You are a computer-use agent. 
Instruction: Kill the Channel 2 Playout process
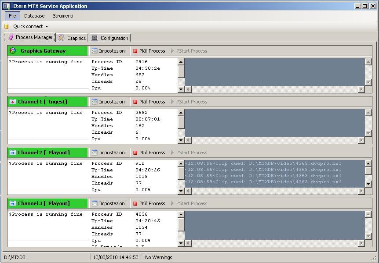point(149,153)
